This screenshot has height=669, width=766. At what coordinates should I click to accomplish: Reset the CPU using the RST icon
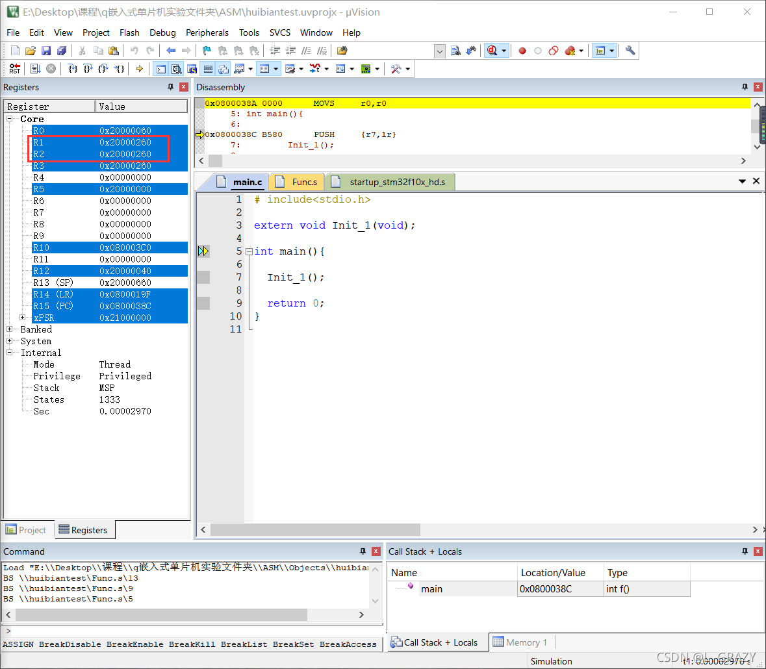pos(15,69)
